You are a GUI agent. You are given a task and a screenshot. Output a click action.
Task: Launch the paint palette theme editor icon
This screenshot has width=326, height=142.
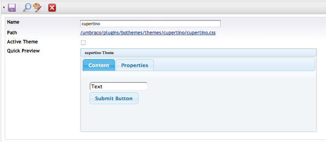click(x=37, y=8)
